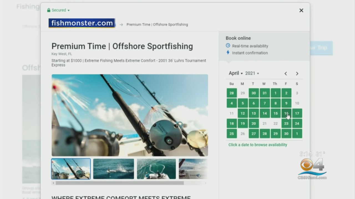Click unavailable date April 10
Viewport: 355px width, 199px height.
click(297, 103)
